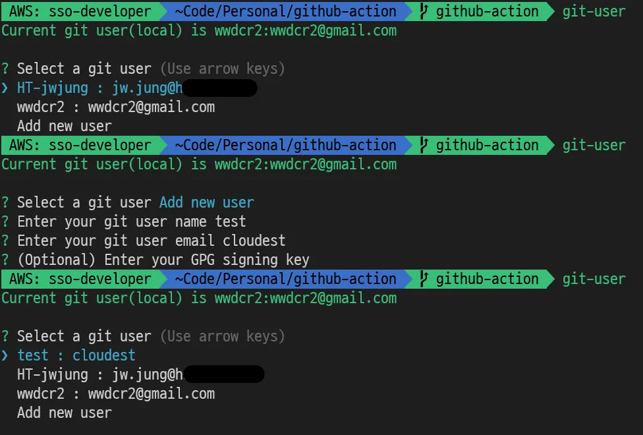Click the git branch icon in third prompt
643x435 pixels.
(424, 279)
